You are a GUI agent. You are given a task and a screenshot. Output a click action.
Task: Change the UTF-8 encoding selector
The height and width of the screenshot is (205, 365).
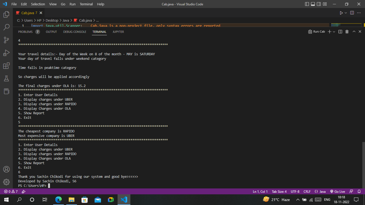click(295, 191)
